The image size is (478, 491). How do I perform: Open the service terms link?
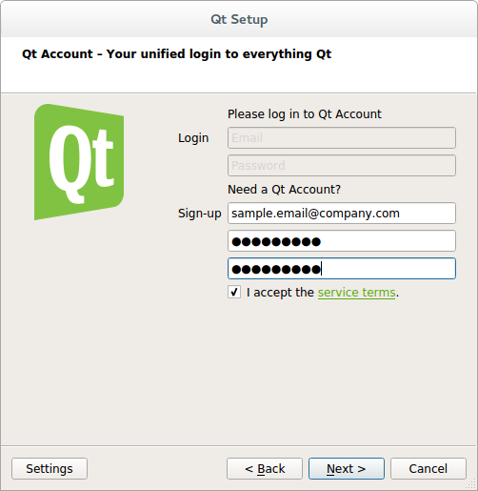(x=356, y=293)
